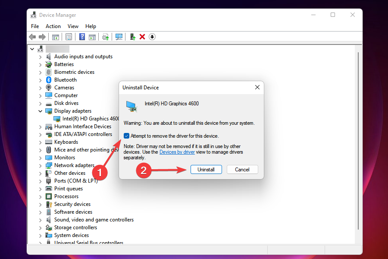Viewport: 388px width, 259px height.
Task: Open the Action menu
Action: pyautogui.click(x=53, y=26)
